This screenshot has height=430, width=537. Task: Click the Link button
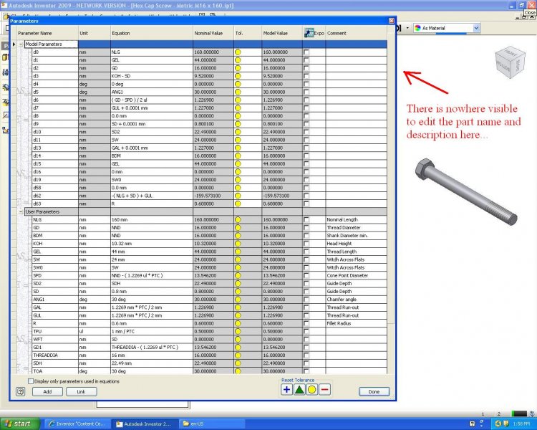pos(81,391)
